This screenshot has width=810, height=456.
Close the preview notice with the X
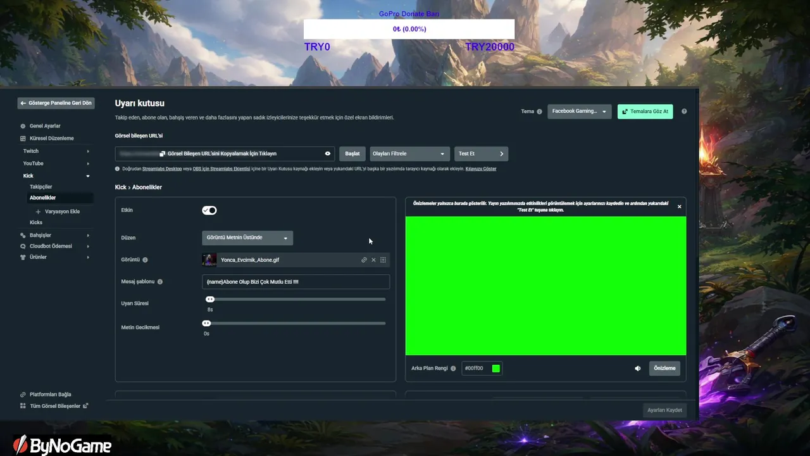(x=679, y=206)
